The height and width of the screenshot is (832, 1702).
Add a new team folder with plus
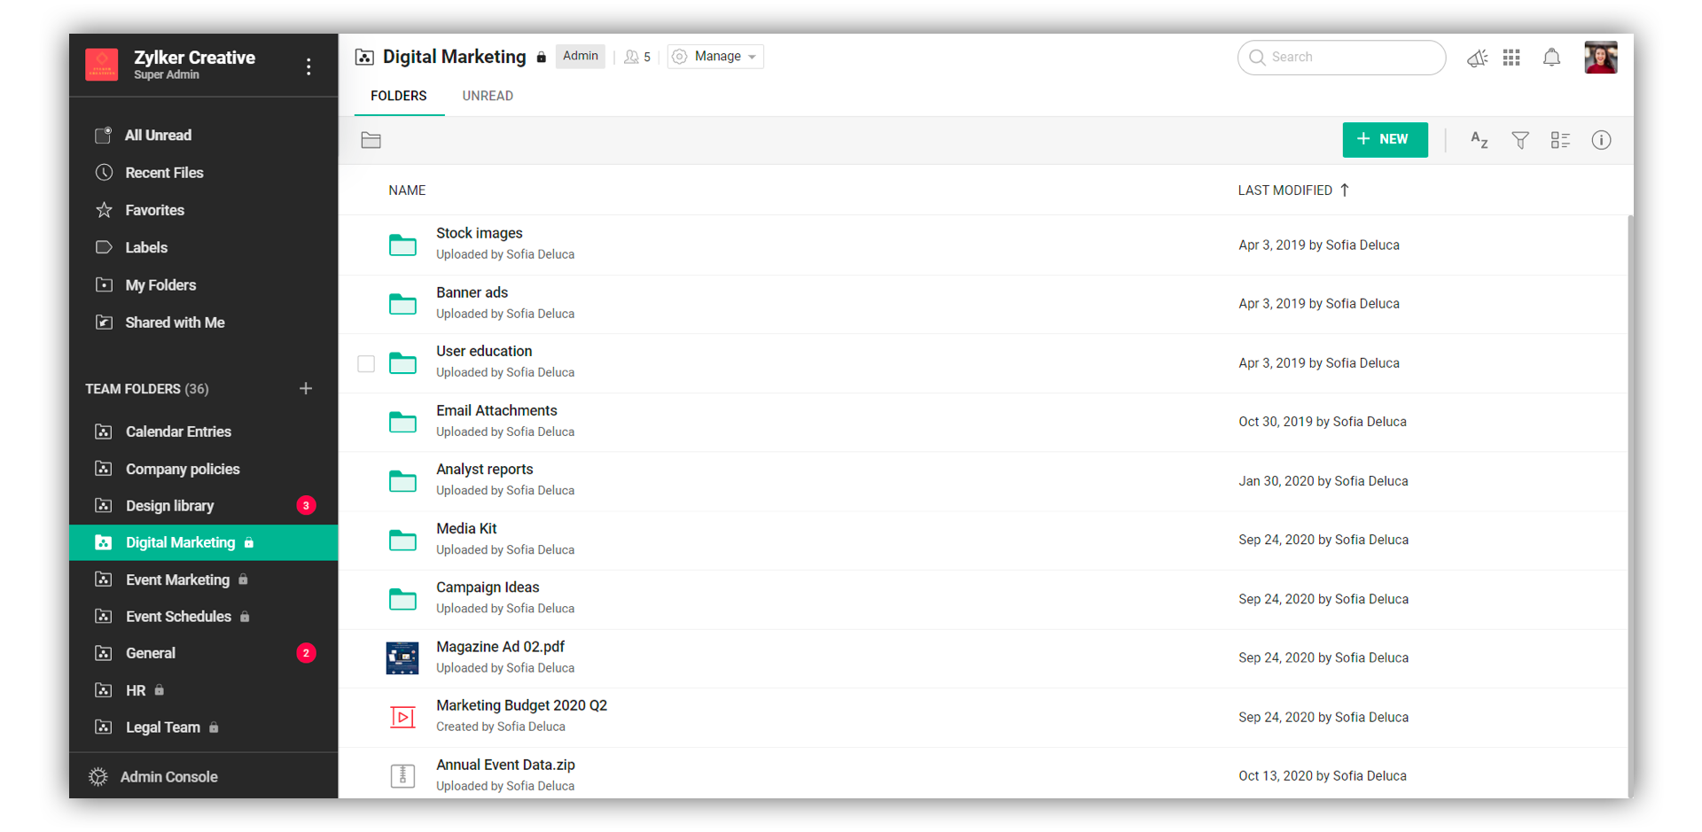click(x=306, y=389)
